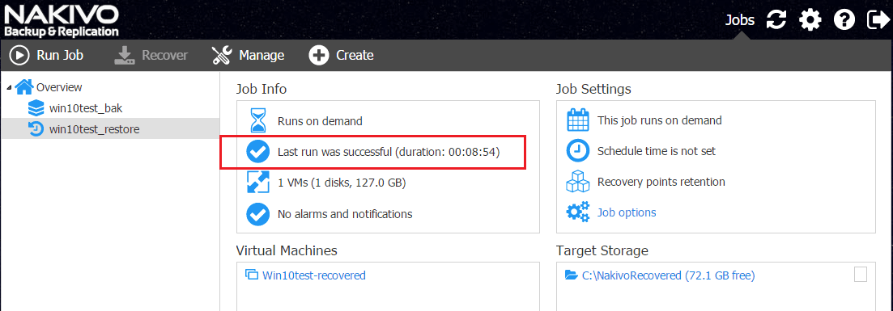The height and width of the screenshot is (311, 893).
Task: Click the NAKIVO Backup & Replication logo
Action: pos(62,20)
